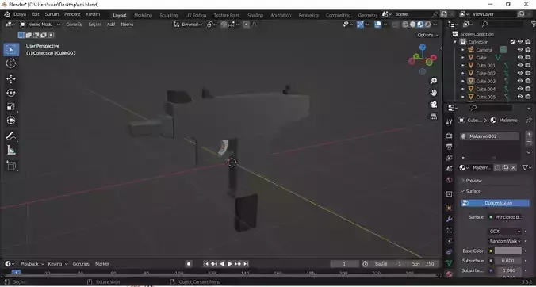Screen dimensions: 536x287
Task: Click the zoom magnifier viewport icon
Action: [x=434, y=81]
